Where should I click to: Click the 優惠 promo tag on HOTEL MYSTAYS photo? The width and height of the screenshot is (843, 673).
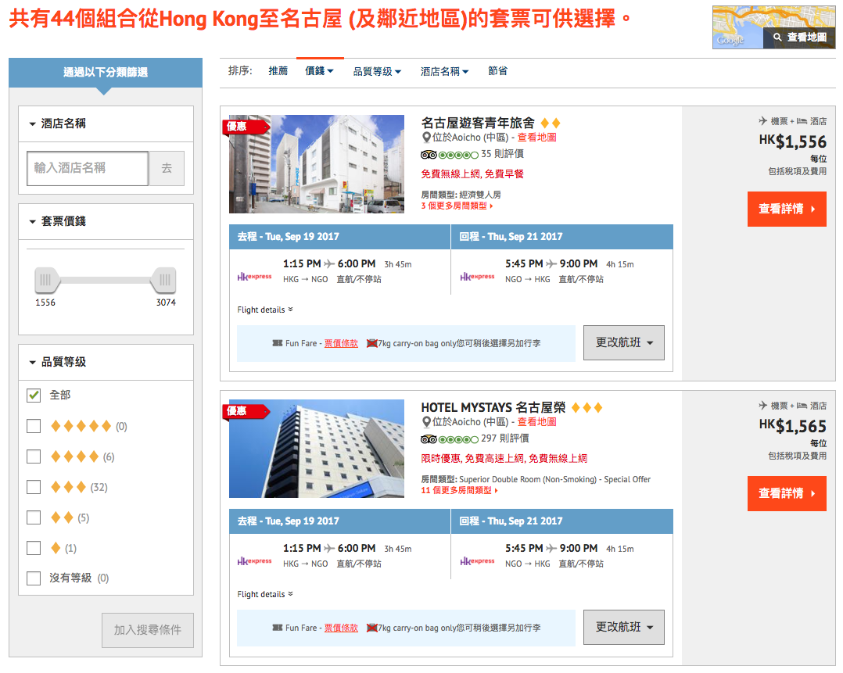pos(246,411)
